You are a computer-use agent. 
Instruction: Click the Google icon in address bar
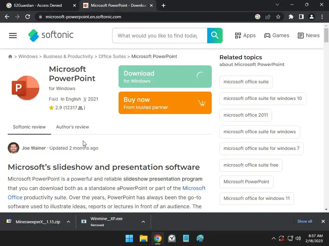pyautogui.click(x=258, y=17)
